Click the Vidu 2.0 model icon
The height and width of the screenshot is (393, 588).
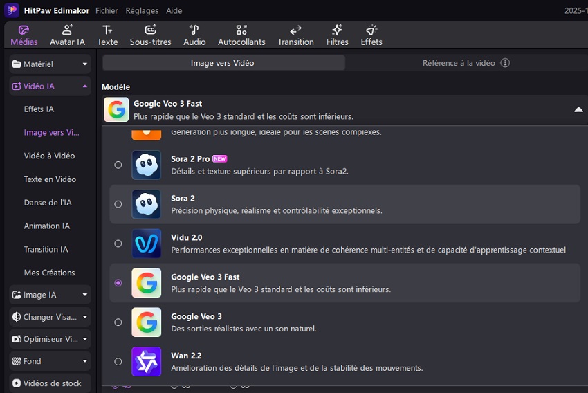click(x=146, y=244)
